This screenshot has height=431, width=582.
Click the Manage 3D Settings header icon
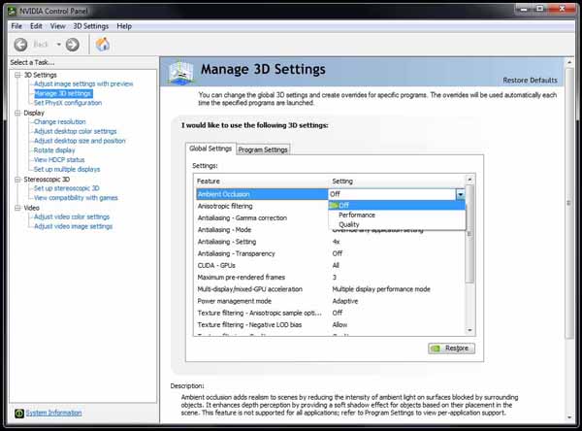click(x=180, y=72)
